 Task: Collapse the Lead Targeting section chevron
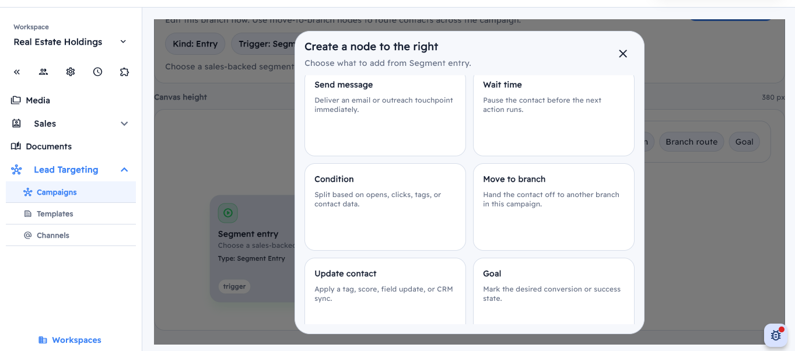[124, 170]
